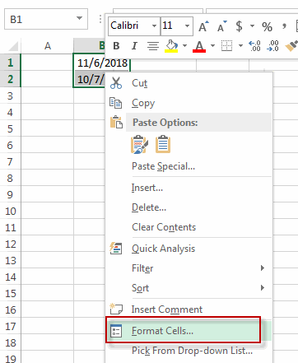This screenshot has height=363, width=298.
Task: Select column A header
Action: pyautogui.click(x=48, y=46)
